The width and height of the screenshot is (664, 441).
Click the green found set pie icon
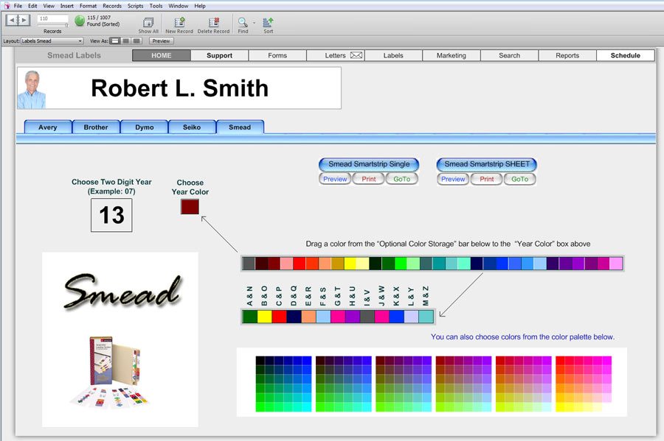(x=80, y=21)
